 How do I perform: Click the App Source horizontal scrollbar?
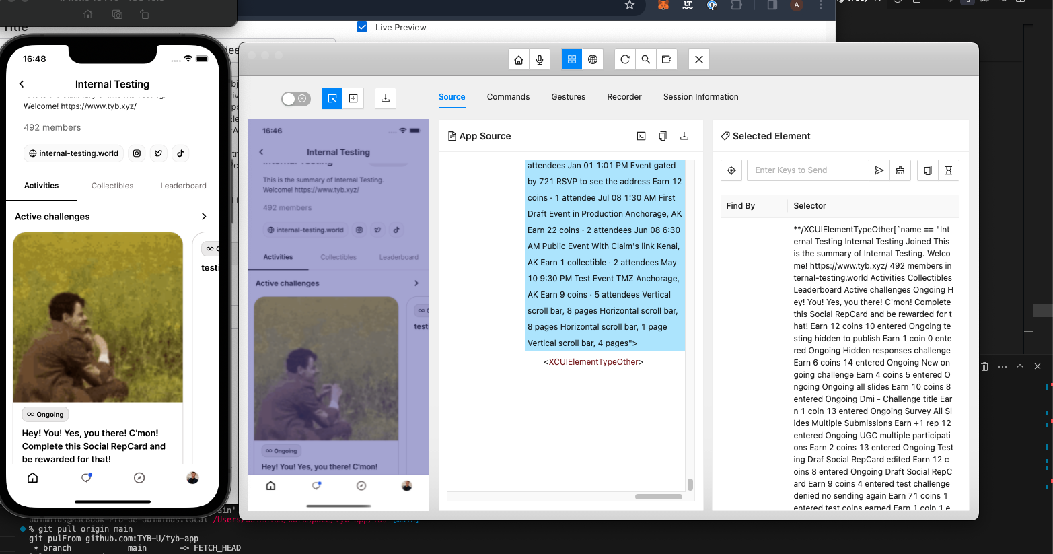(x=658, y=497)
